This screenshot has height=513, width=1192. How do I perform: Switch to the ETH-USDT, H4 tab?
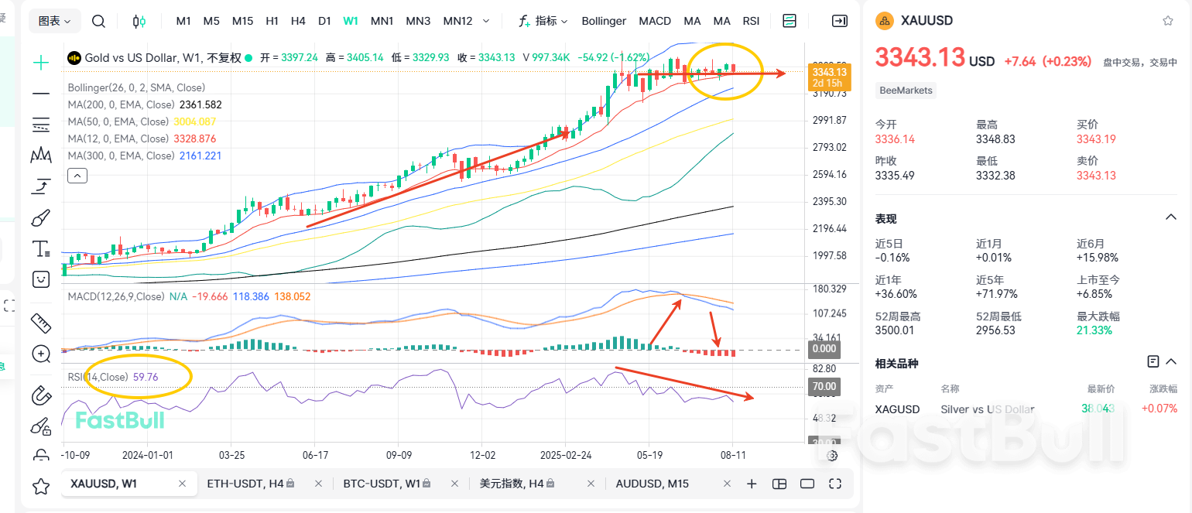(x=245, y=483)
